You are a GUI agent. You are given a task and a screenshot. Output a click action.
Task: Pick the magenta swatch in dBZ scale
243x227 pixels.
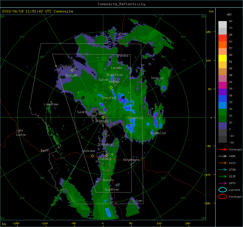(x=222, y=85)
